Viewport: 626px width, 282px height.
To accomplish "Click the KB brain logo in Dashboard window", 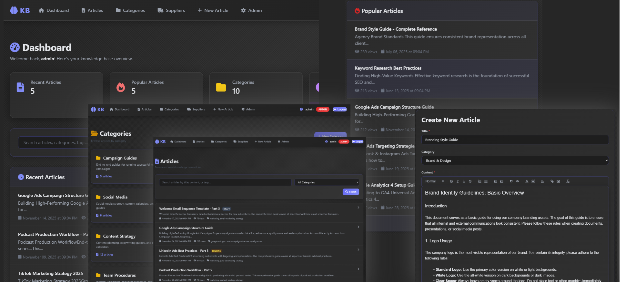I will (x=20, y=10).
